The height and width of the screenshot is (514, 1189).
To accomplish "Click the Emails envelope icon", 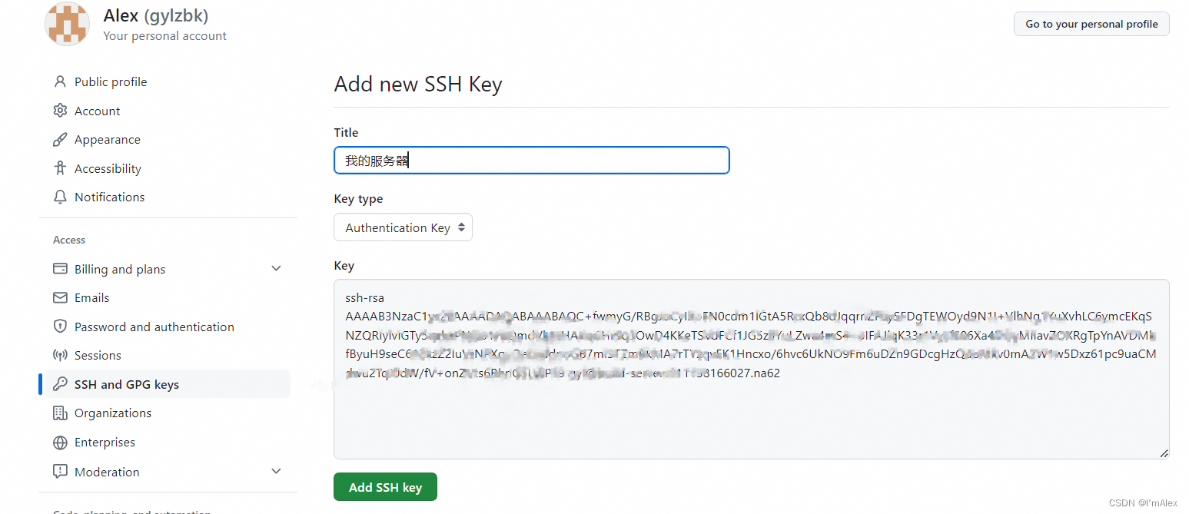I will click(x=60, y=297).
